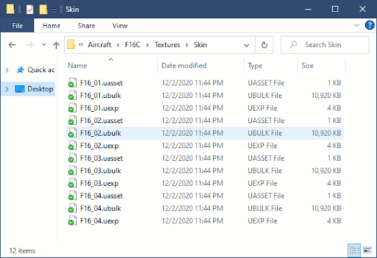Select file name F16_03.uasset

[101, 158]
